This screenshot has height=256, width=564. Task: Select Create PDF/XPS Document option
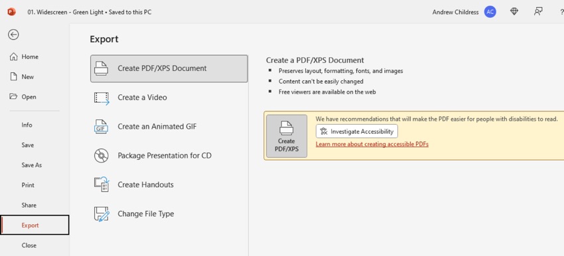[169, 68]
